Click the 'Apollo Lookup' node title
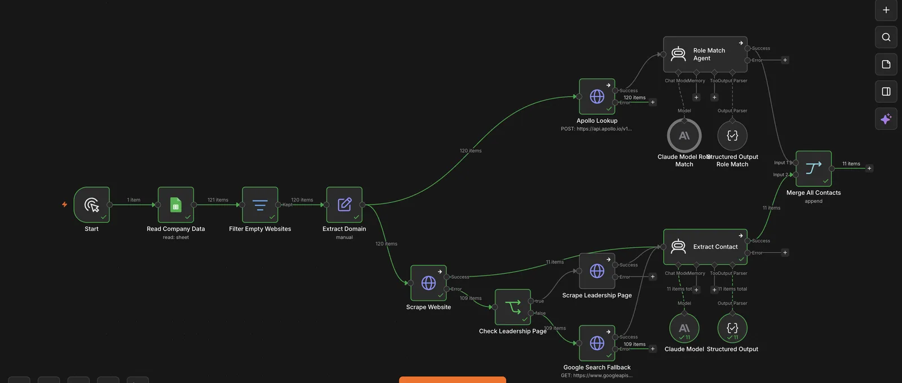Viewport: 902px width, 383px height. click(597, 121)
